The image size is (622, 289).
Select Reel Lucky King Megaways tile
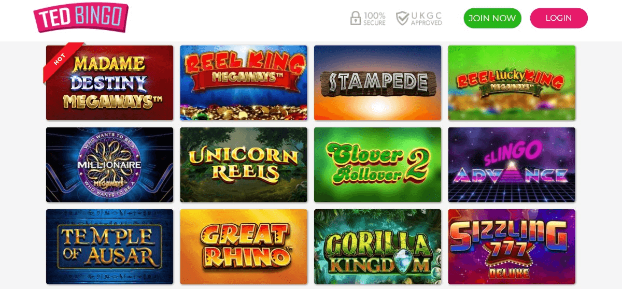[x=512, y=83]
